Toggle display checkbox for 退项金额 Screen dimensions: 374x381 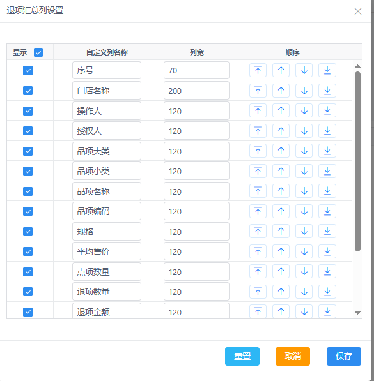(27, 312)
